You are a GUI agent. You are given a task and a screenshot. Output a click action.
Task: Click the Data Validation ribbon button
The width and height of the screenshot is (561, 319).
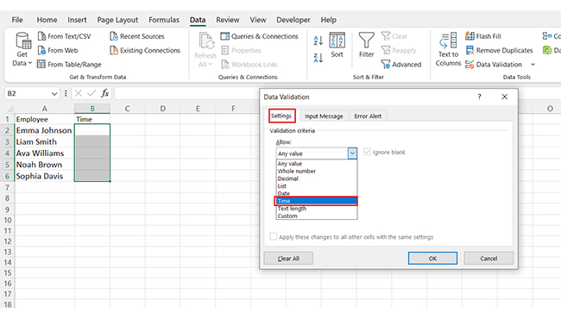coord(494,65)
